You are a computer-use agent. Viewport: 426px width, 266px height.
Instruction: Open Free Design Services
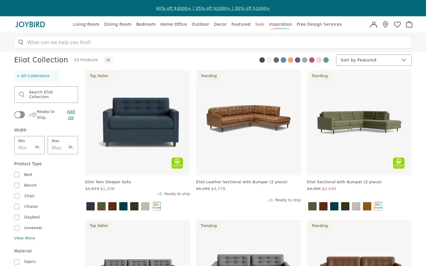click(319, 24)
